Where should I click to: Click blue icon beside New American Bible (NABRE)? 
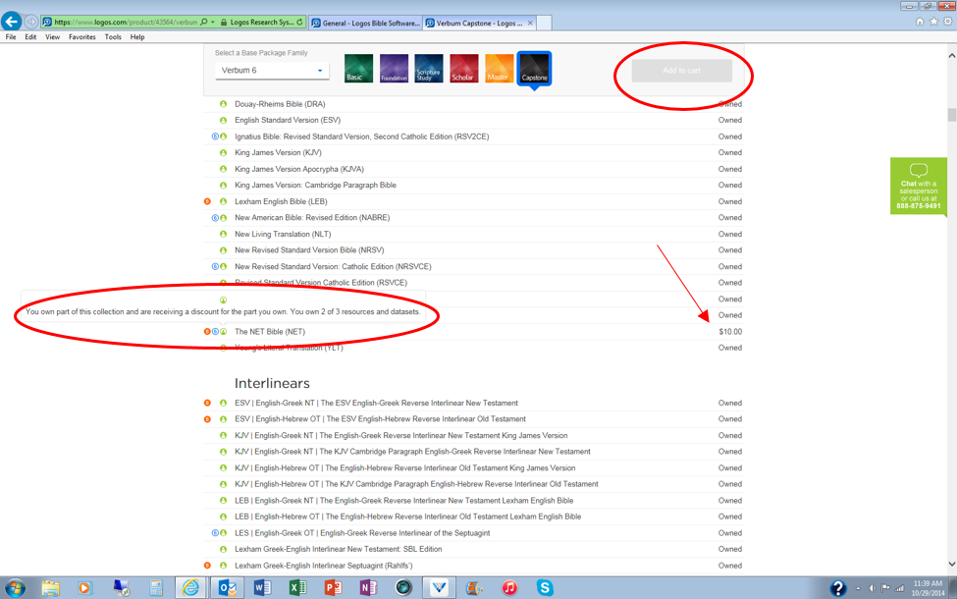tap(215, 218)
